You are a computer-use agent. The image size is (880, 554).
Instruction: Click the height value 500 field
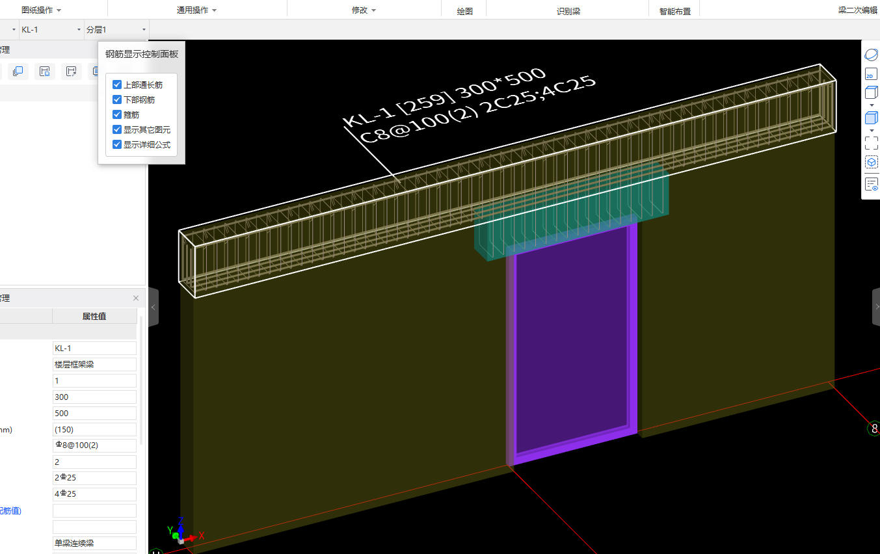(94, 414)
